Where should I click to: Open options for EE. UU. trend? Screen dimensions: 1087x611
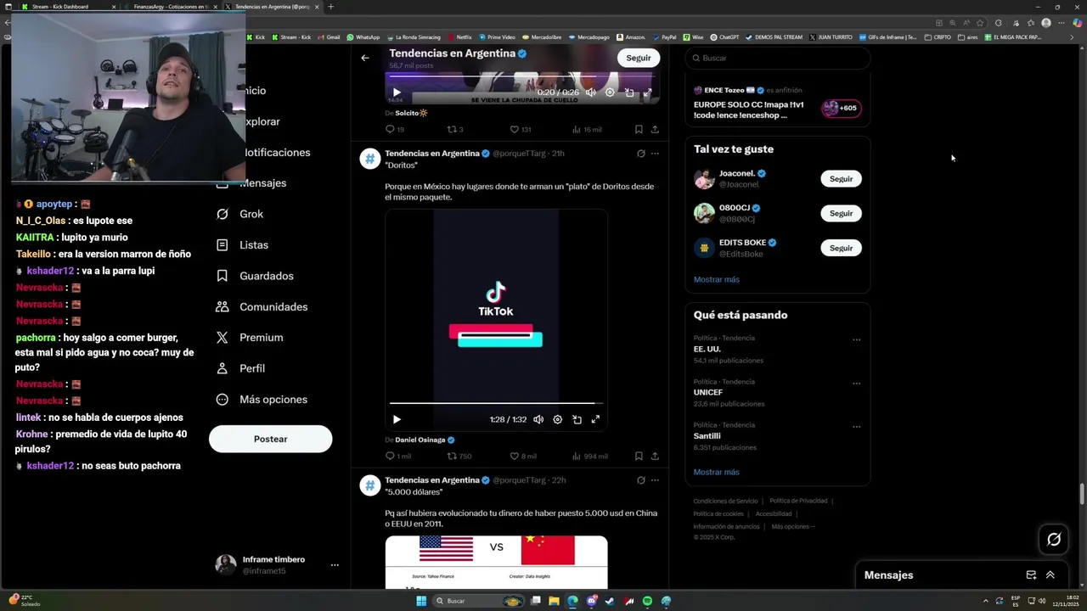856,339
